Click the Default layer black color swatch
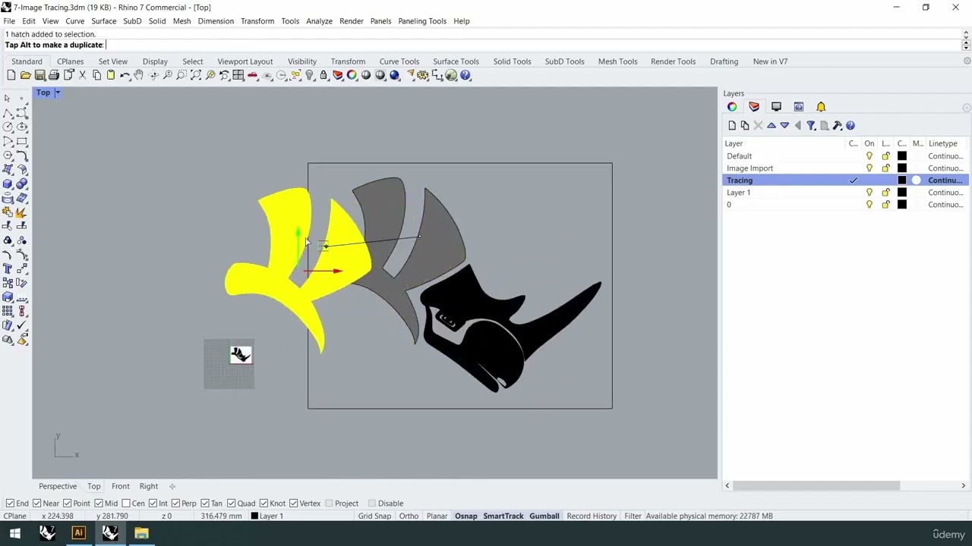972x546 pixels. (x=902, y=156)
